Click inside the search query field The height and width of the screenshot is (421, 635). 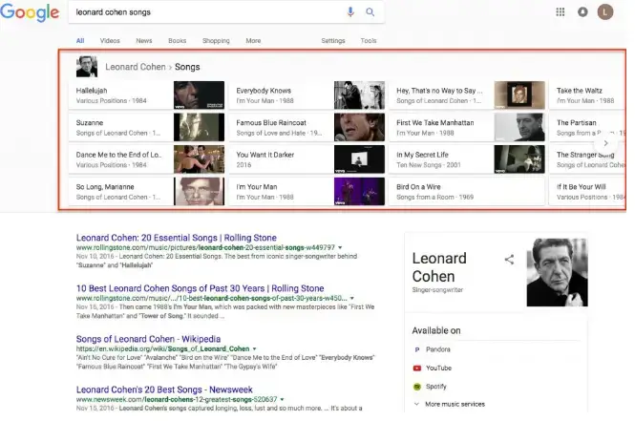[x=206, y=12]
